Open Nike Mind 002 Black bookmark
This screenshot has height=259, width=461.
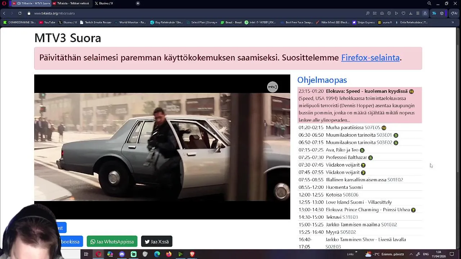(333, 22)
